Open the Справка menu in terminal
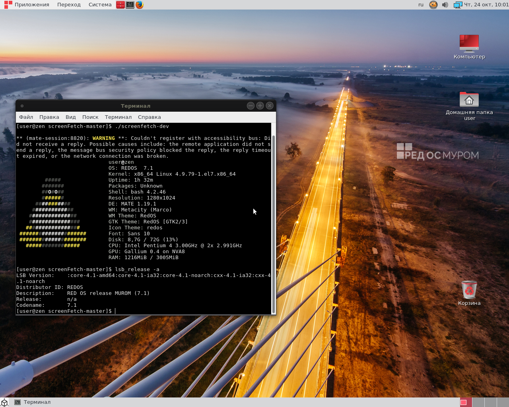 149,117
